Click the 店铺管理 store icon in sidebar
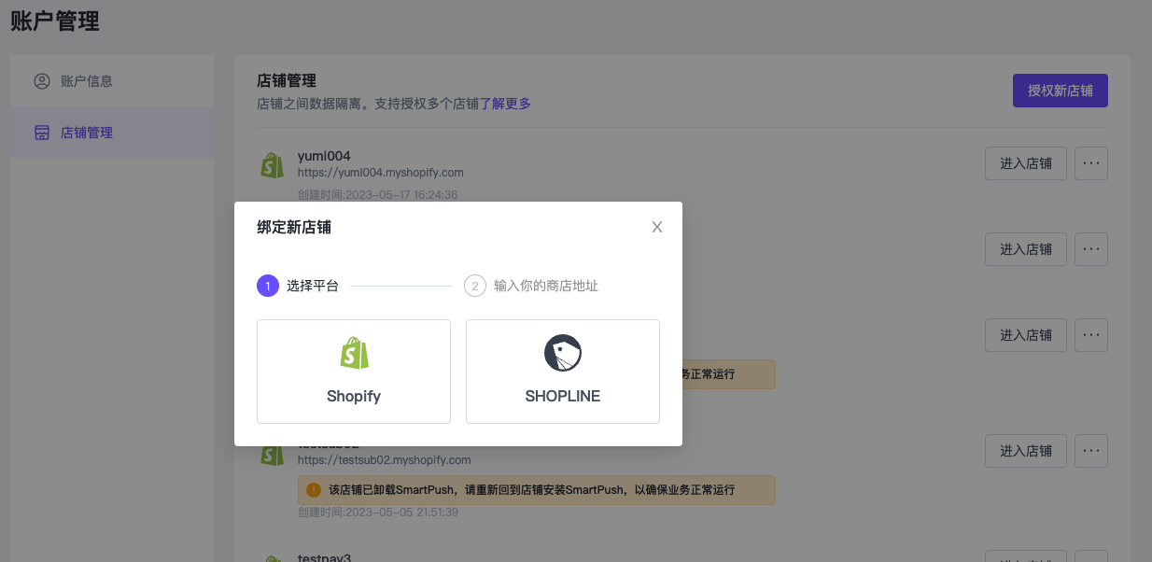Image resolution: width=1152 pixels, height=562 pixels. pos(42,133)
